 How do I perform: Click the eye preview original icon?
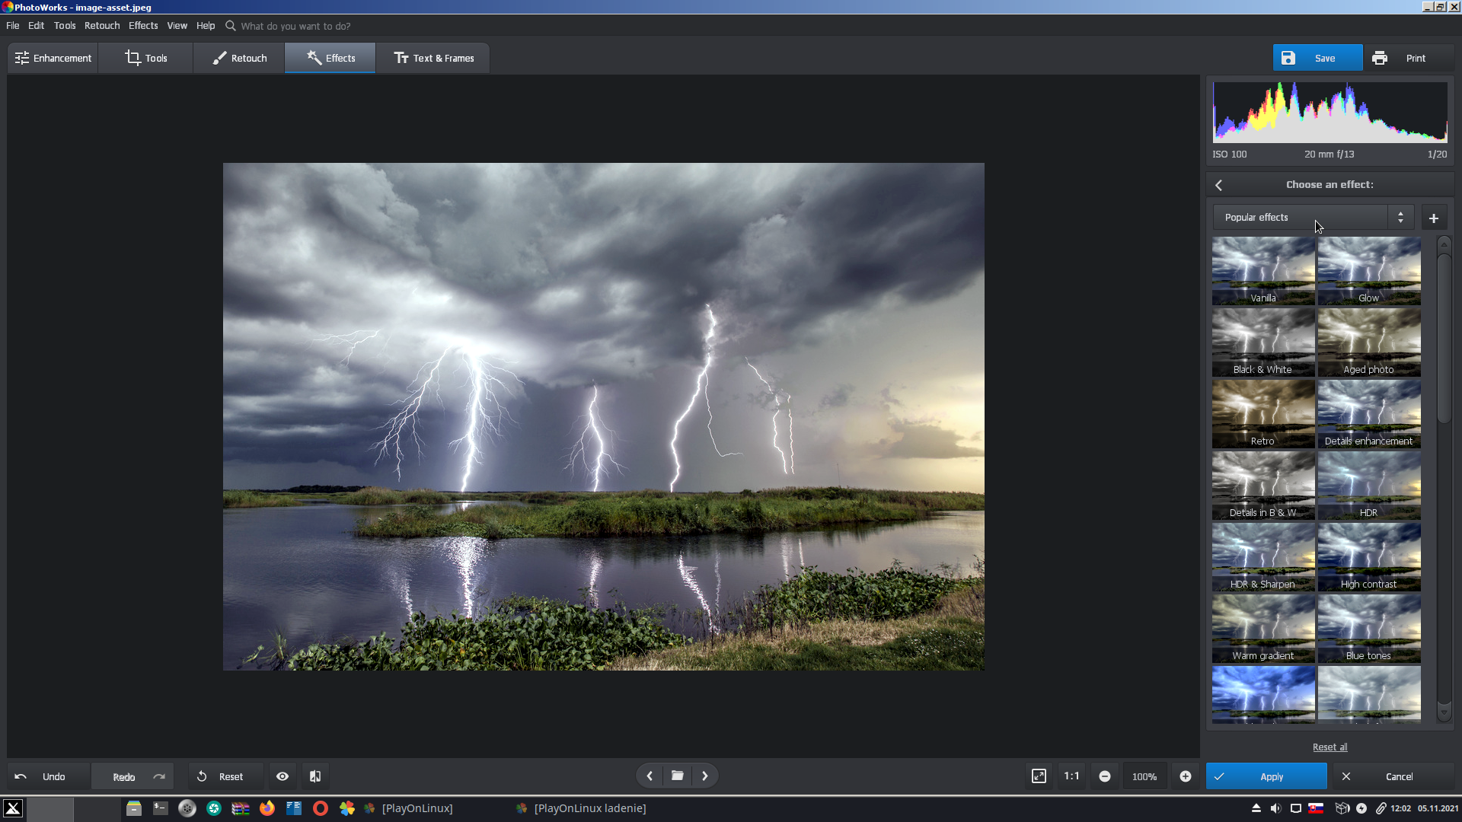[x=283, y=776]
